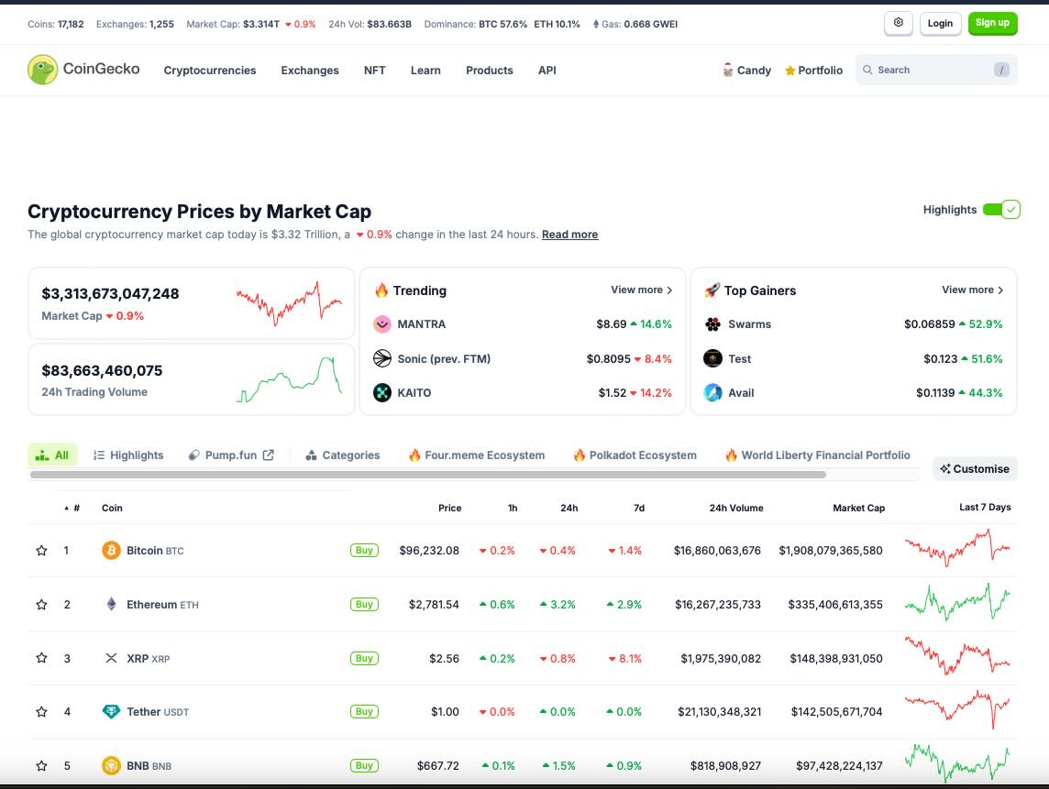The image size is (1049, 789).
Task: Open the Market Cap sparkline chart
Action: pyautogui.click(x=289, y=303)
